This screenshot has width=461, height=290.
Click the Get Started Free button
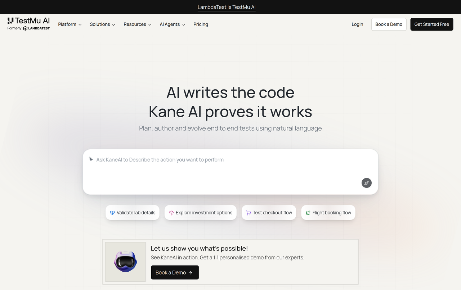(432, 24)
